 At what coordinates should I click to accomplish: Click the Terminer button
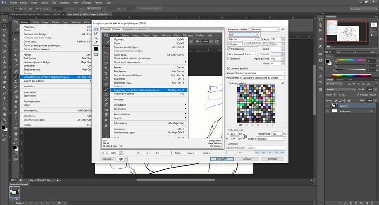click(x=272, y=159)
